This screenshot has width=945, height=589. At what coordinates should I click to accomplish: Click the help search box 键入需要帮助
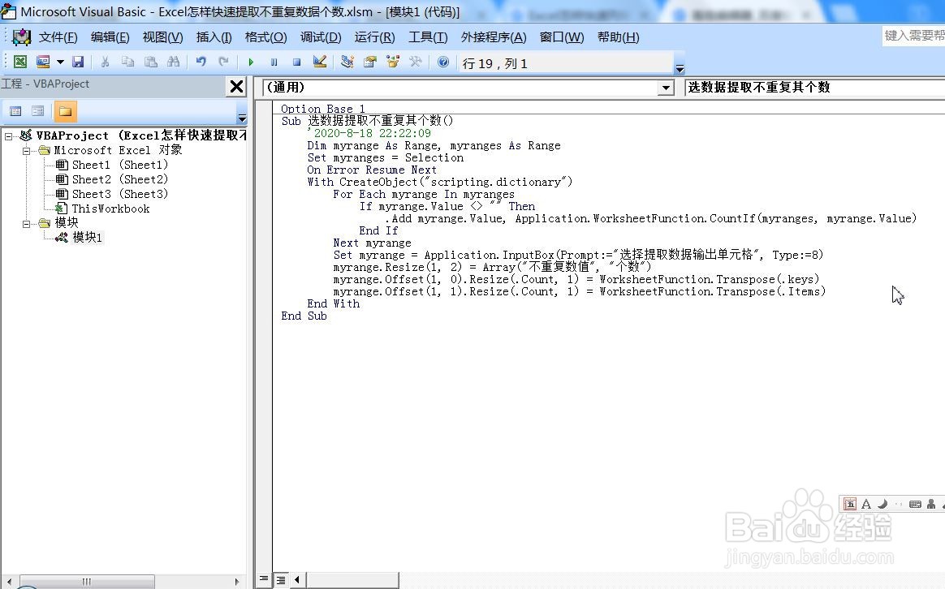[913, 36]
